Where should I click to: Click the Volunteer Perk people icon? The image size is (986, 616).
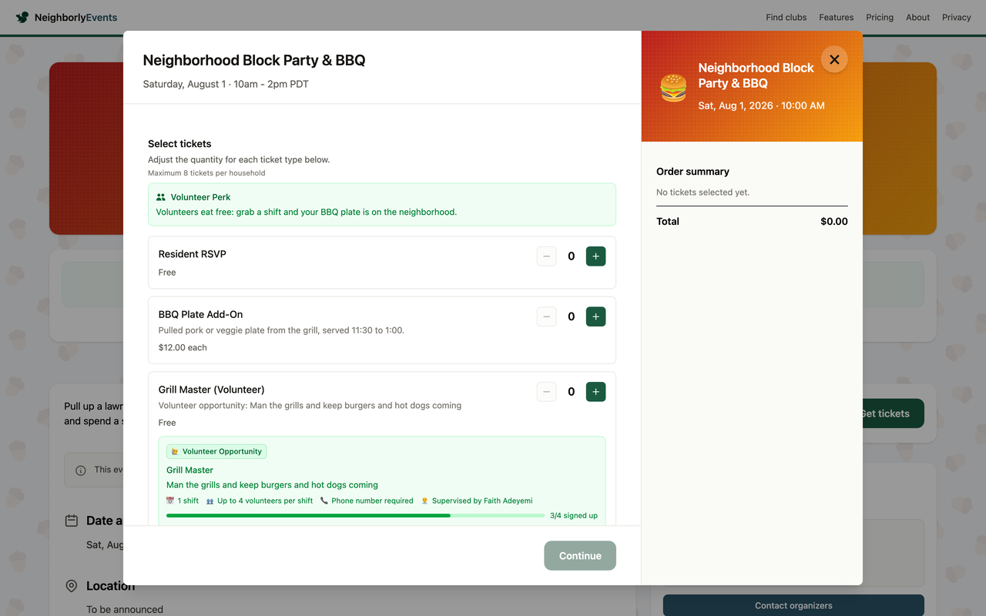pos(161,197)
